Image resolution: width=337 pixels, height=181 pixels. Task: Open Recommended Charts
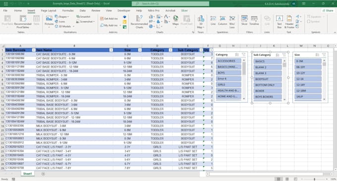coord(139,22)
